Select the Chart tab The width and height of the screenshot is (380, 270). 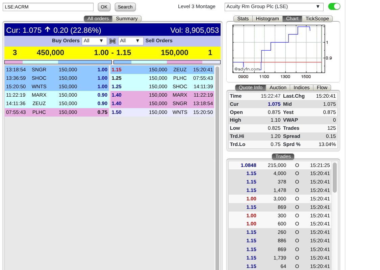(x=292, y=19)
